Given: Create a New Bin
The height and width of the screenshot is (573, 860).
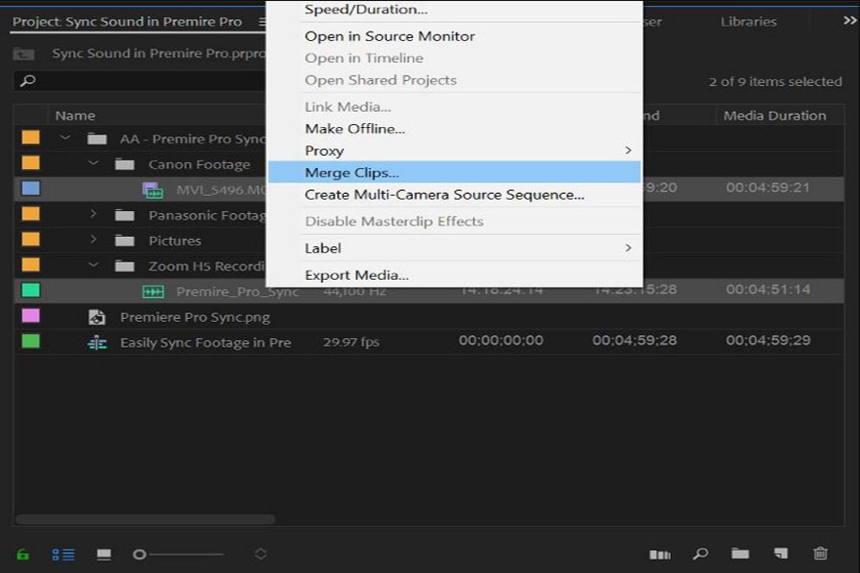Looking at the screenshot, I should click(x=740, y=553).
